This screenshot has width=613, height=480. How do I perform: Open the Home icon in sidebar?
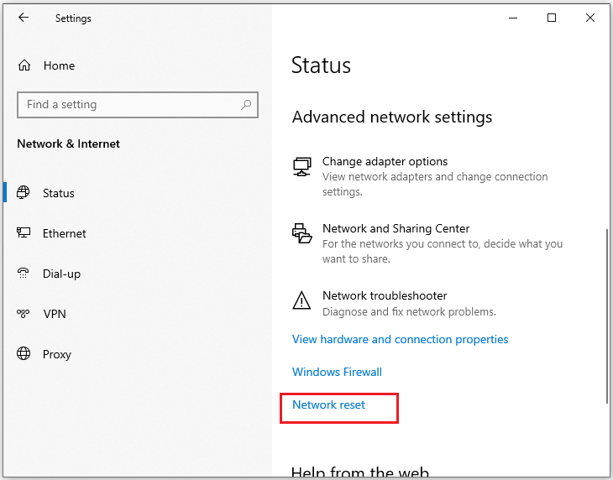[x=24, y=65]
